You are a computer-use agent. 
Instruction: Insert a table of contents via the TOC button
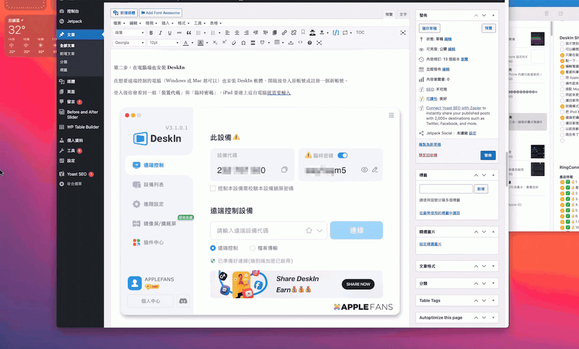coord(360,32)
